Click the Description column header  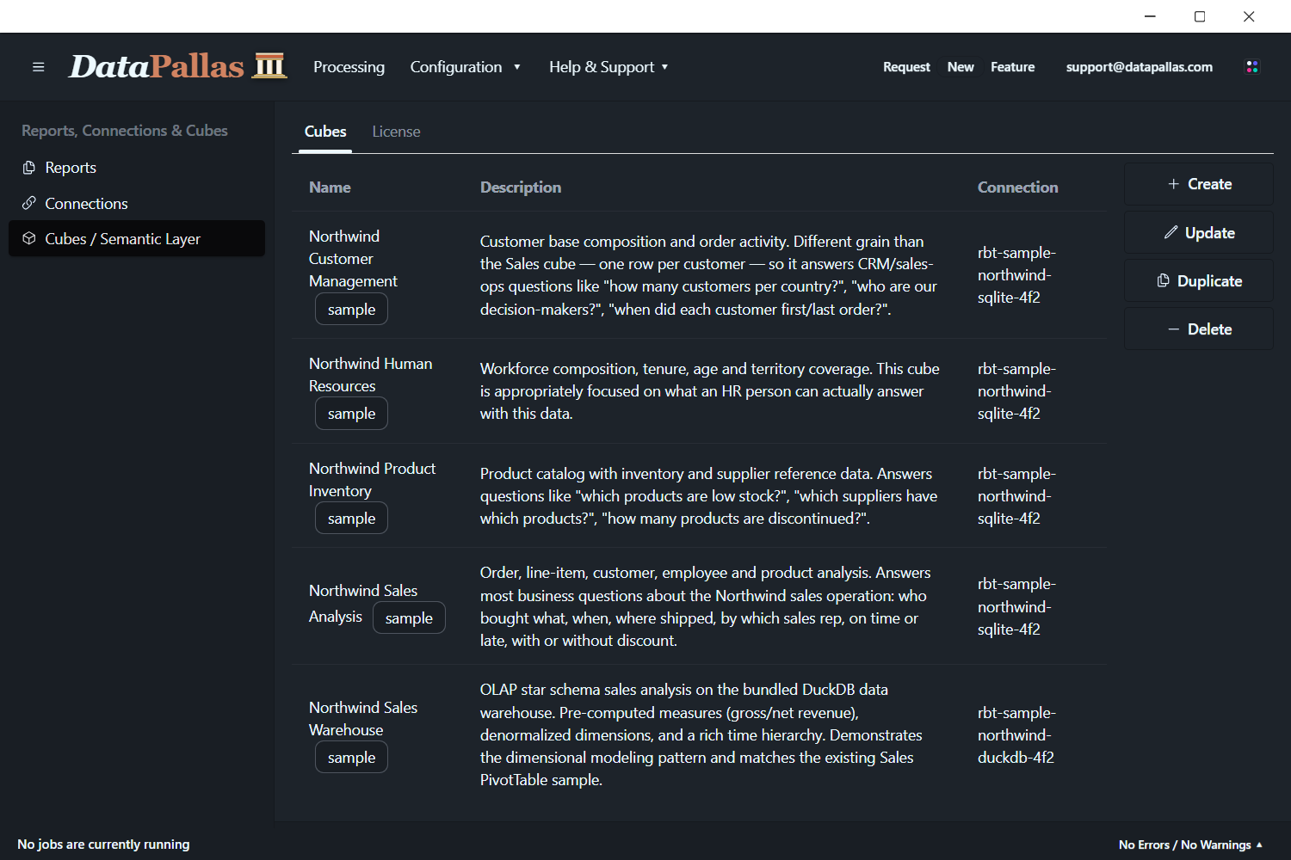click(x=521, y=187)
